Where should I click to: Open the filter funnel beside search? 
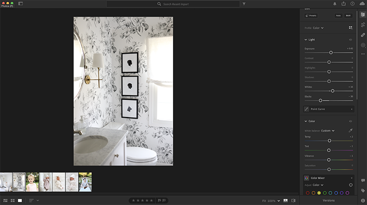click(244, 4)
